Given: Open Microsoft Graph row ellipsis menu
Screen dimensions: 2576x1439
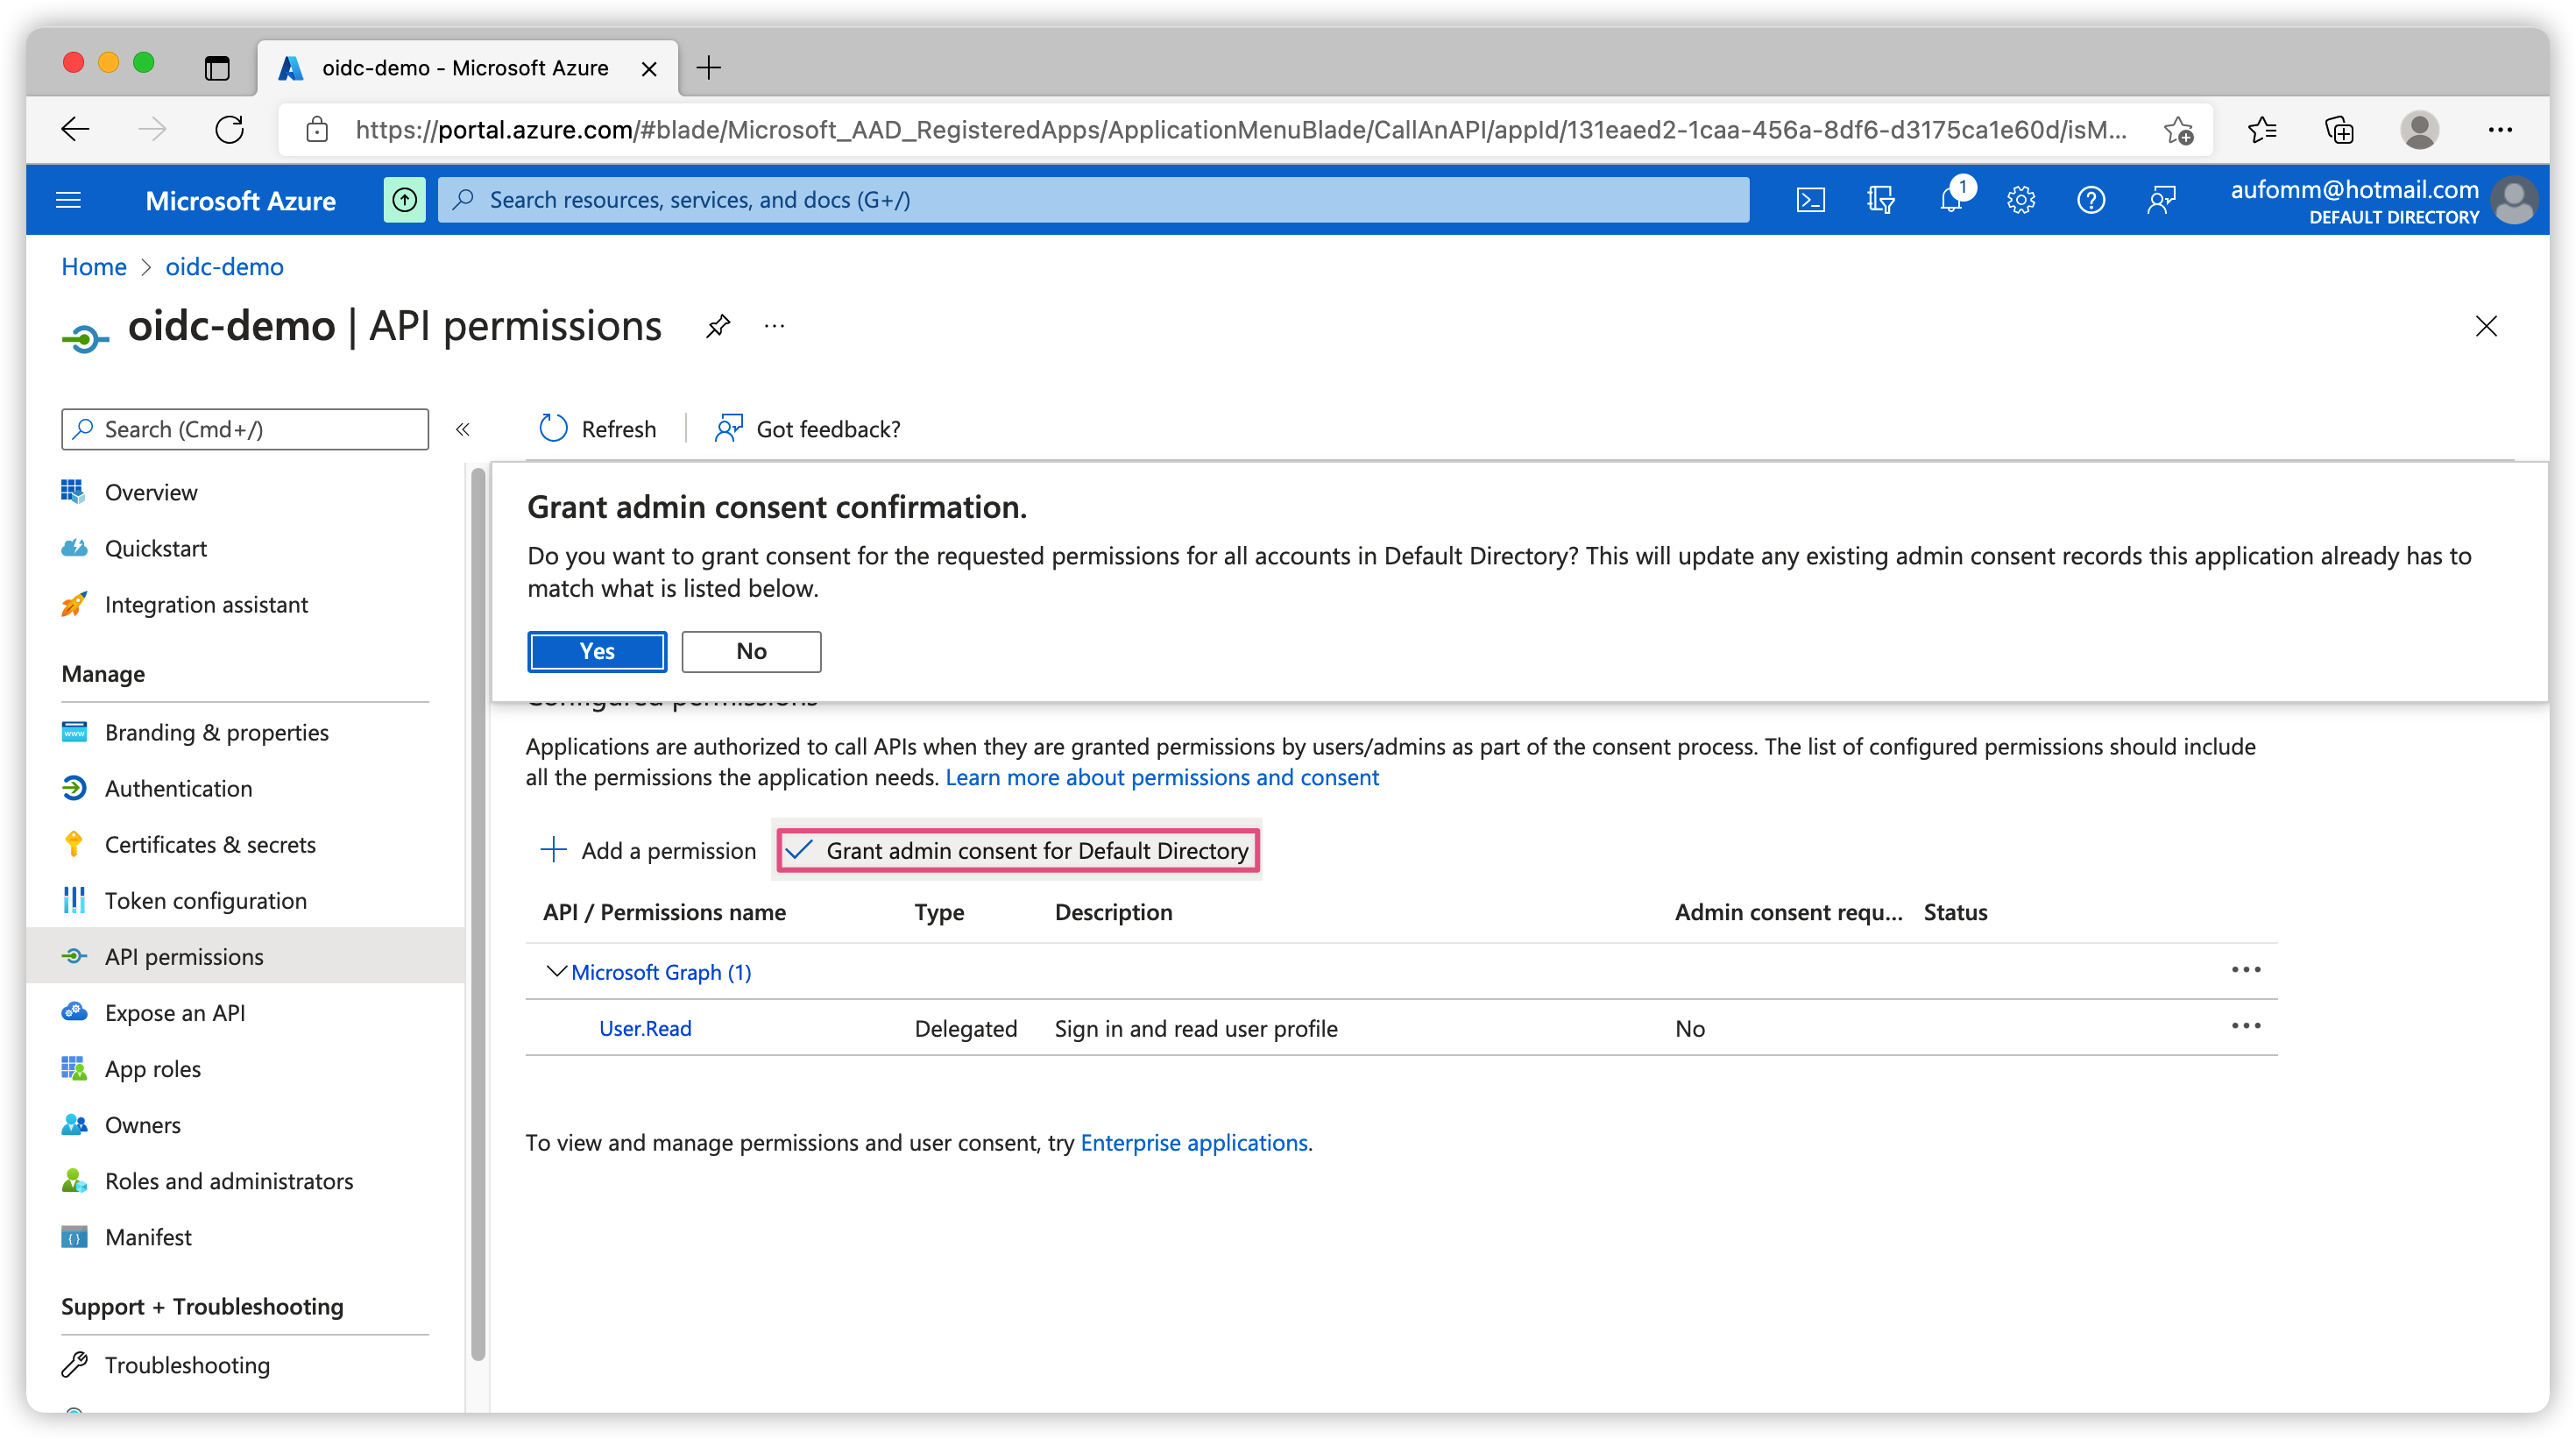Looking at the screenshot, I should [2245, 970].
